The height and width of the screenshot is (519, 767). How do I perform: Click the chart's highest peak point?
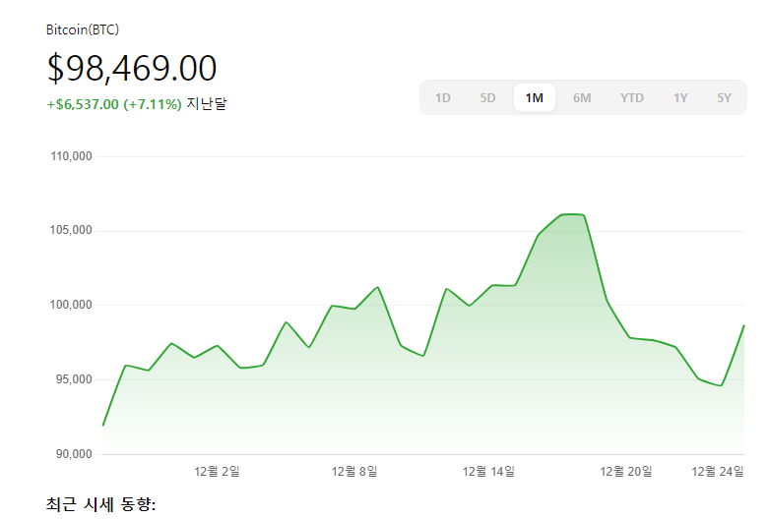[572, 214]
